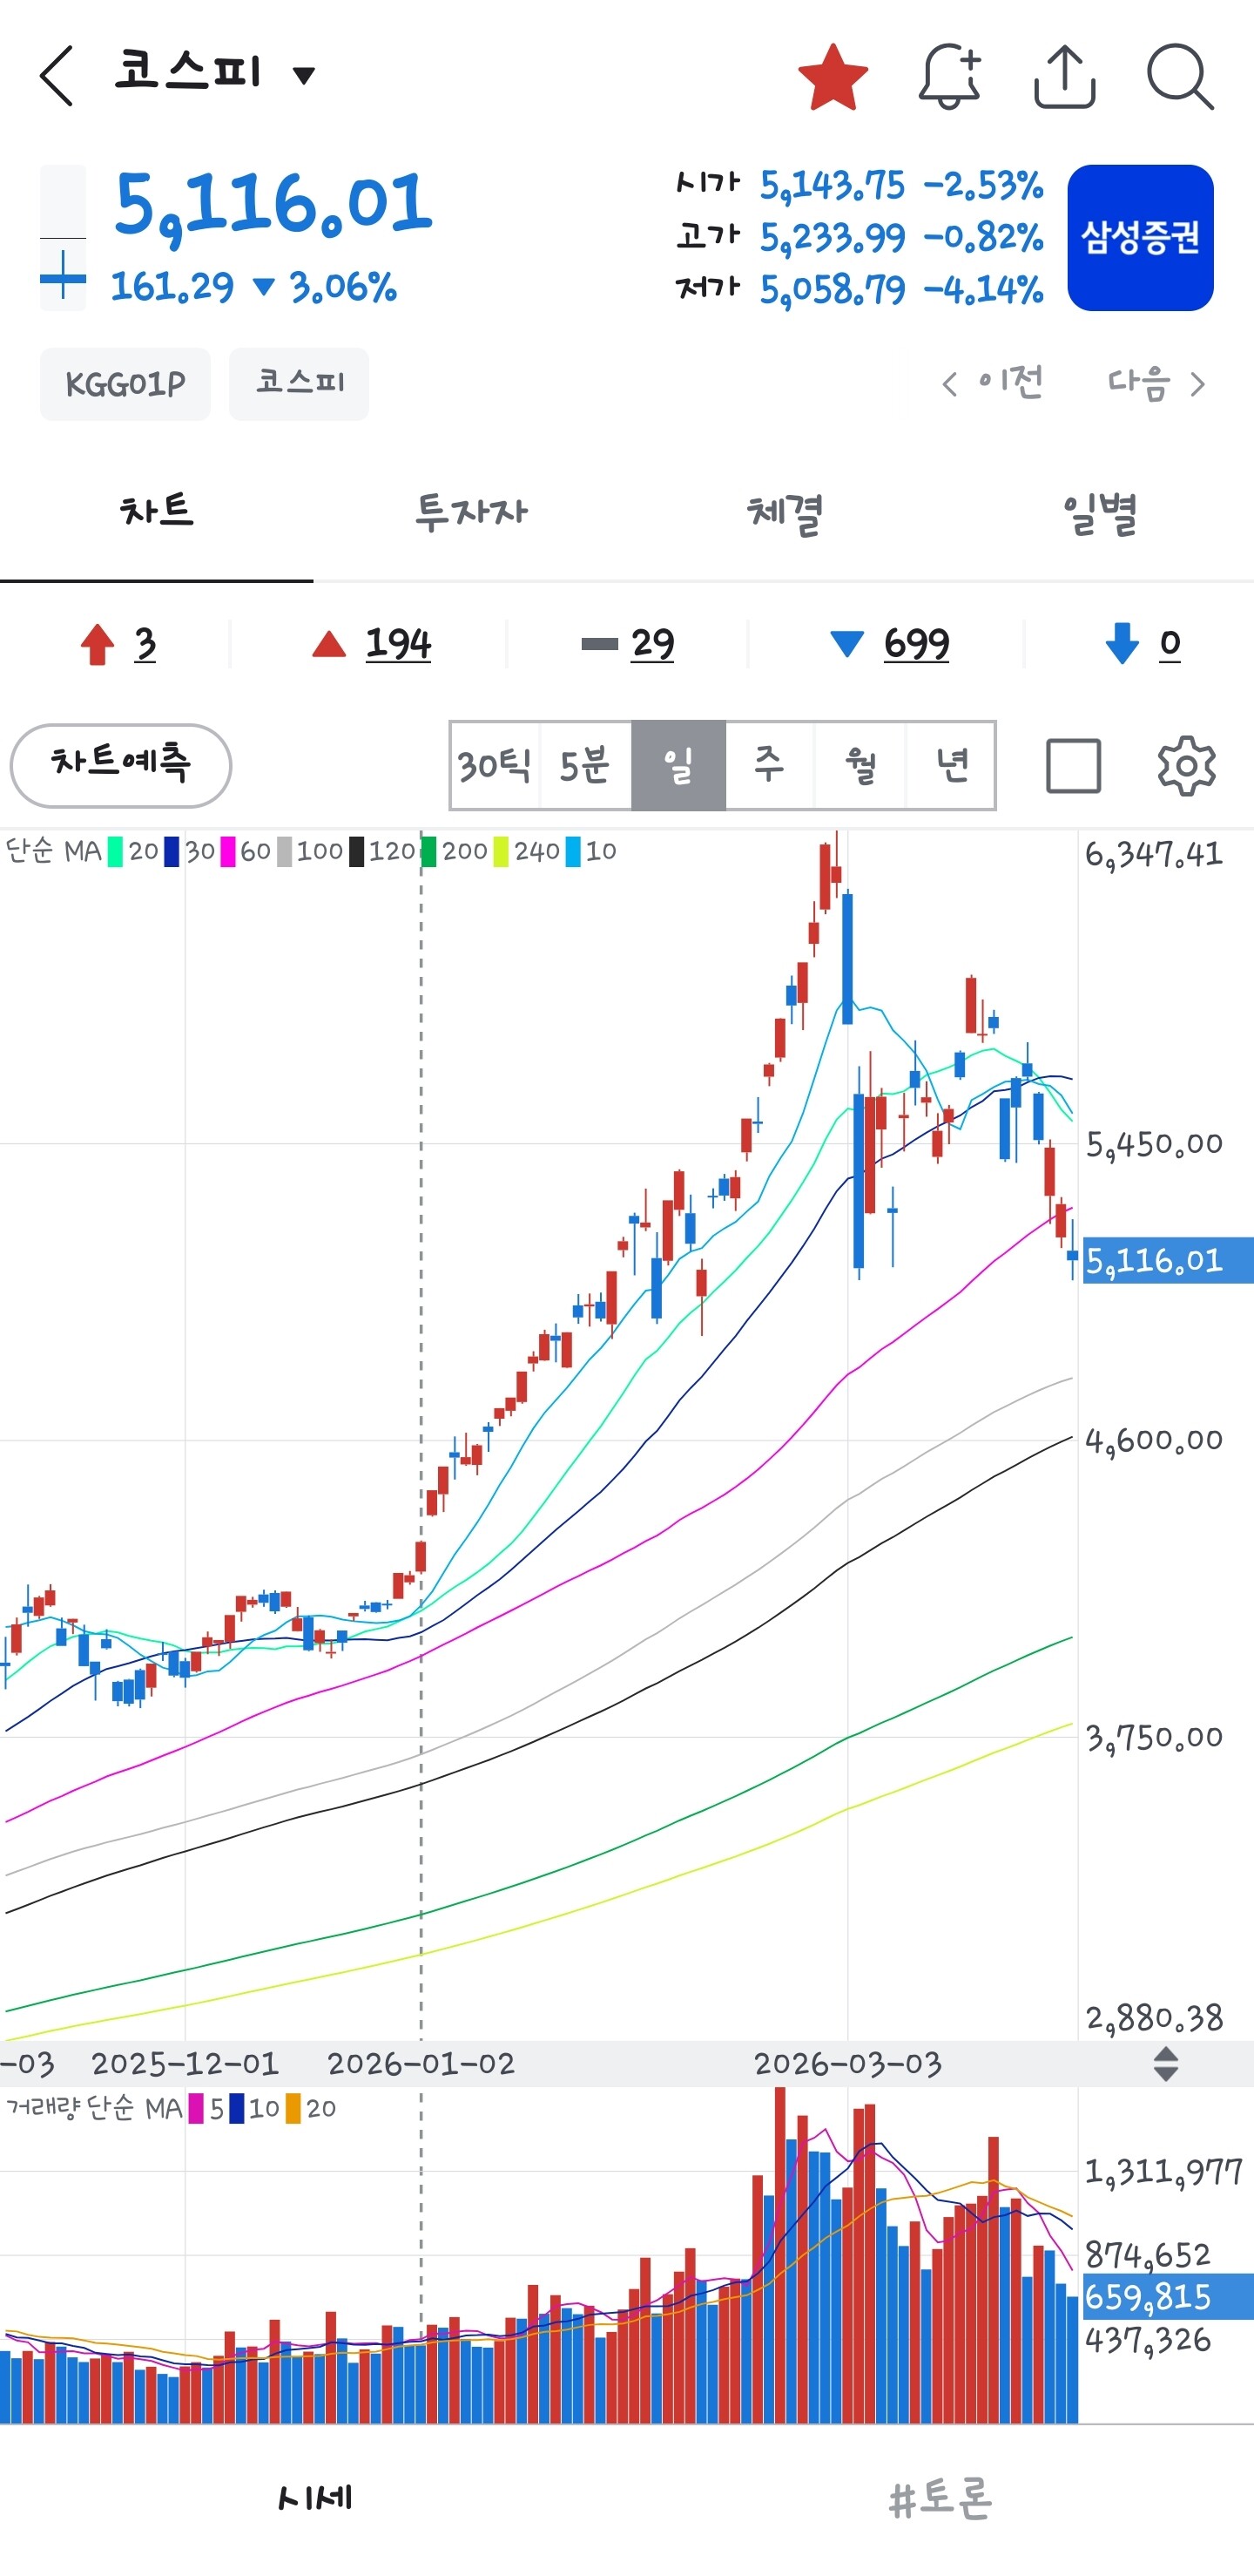Go to previous index with 이전
The width and height of the screenshot is (1254, 2576).
(994, 384)
